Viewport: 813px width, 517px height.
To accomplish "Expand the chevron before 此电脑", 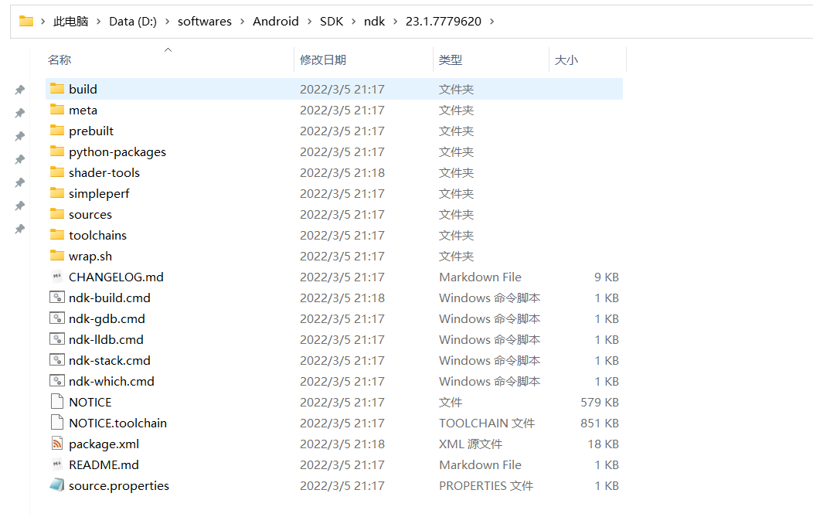I will tap(43, 22).
